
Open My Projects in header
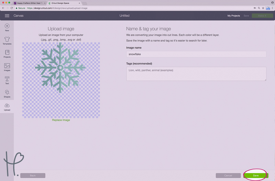(234, 16)
